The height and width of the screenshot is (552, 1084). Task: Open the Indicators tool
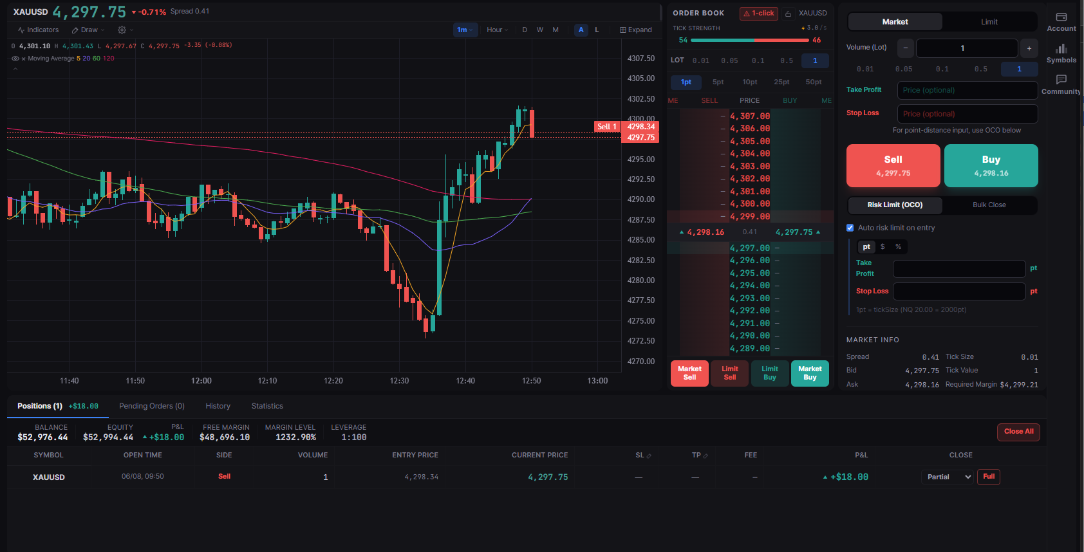[38, 30]
